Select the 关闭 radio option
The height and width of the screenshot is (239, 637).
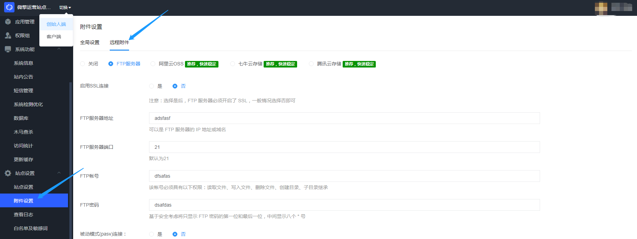82,64
